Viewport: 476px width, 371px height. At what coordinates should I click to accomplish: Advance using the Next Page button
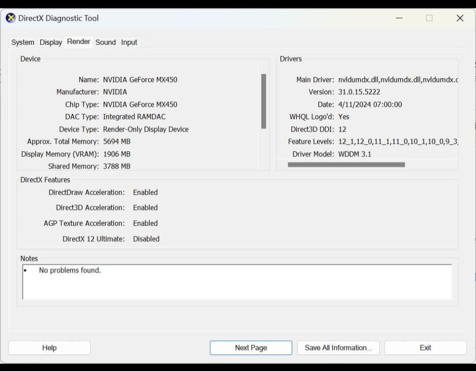pos(251,348)
